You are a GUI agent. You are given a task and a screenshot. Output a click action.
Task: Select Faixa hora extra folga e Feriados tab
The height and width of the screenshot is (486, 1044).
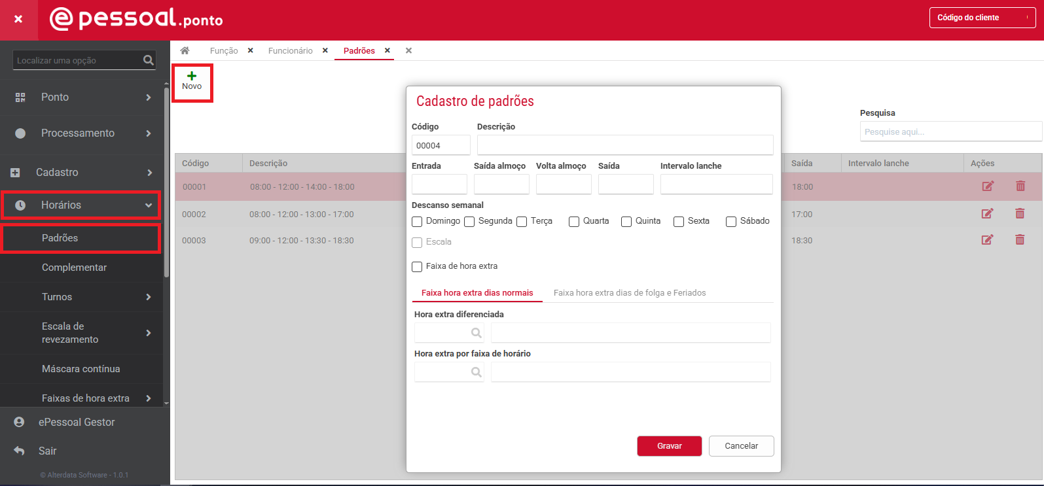click(x=630, y=293)
